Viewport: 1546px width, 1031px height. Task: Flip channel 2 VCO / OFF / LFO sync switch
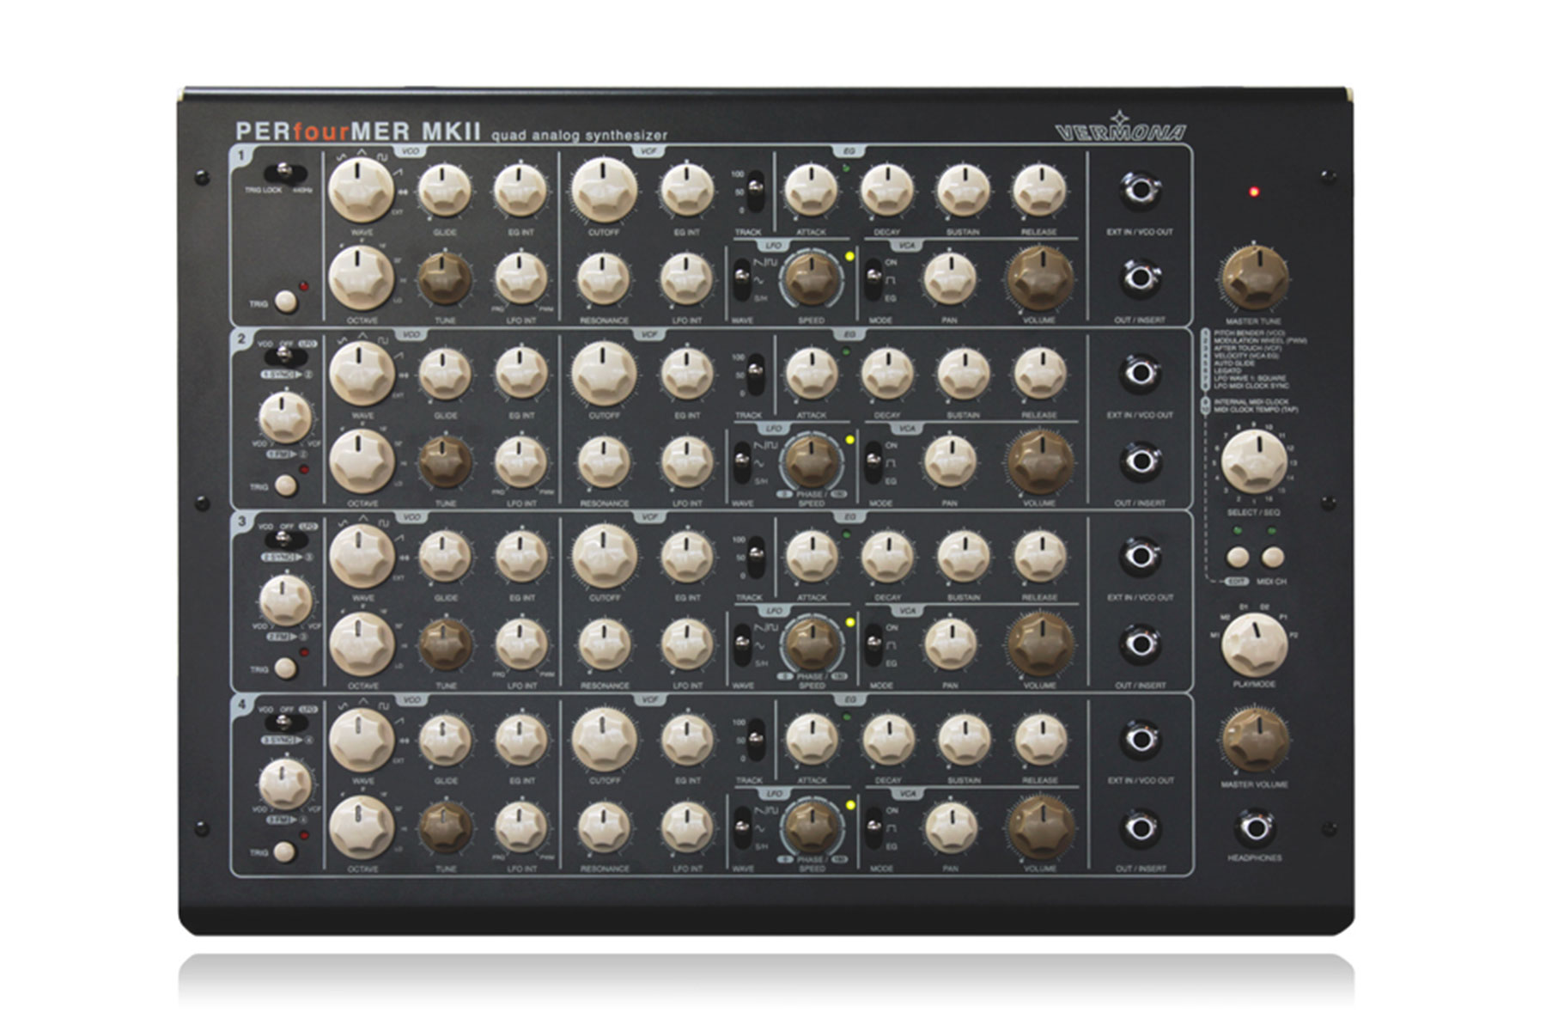[285, 356]
